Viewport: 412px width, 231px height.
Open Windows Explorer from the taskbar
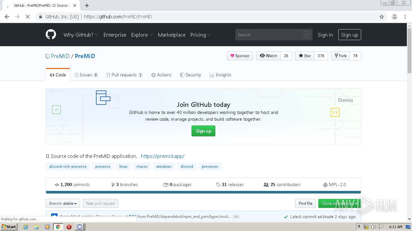36,227
